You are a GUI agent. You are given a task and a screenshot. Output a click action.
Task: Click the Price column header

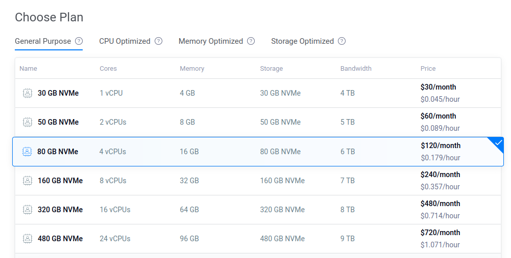click(x=428, y=69)
